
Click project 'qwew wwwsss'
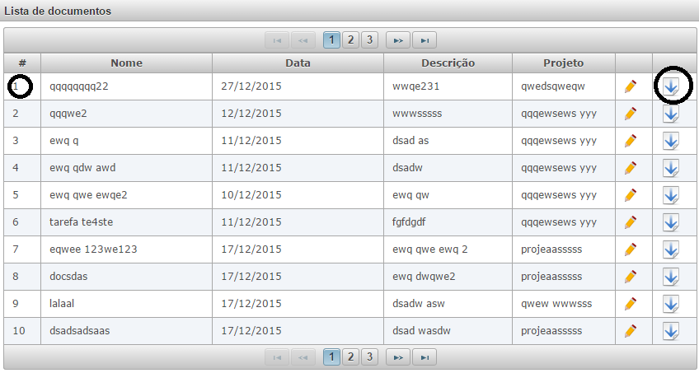click(x=556, y=304)
